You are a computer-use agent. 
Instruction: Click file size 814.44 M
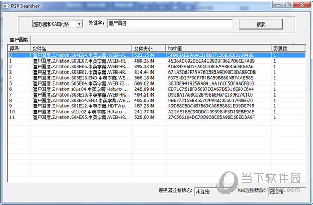click(x=144, y=72)
